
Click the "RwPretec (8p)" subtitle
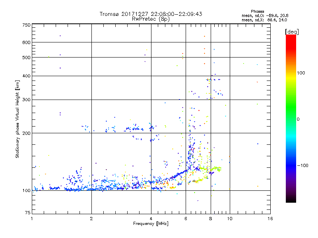click(151, 19)
